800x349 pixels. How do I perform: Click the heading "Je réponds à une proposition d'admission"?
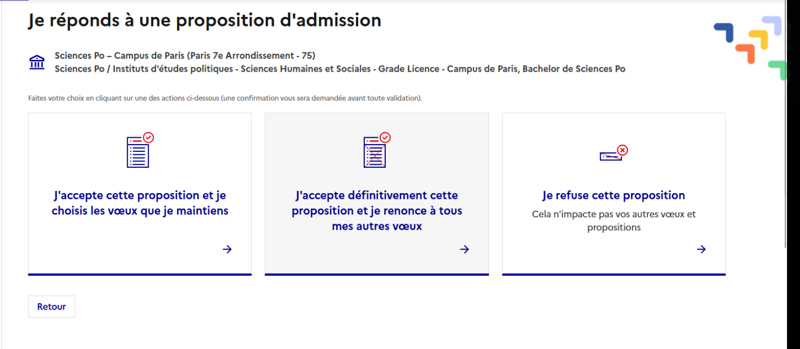coord(205,20)
